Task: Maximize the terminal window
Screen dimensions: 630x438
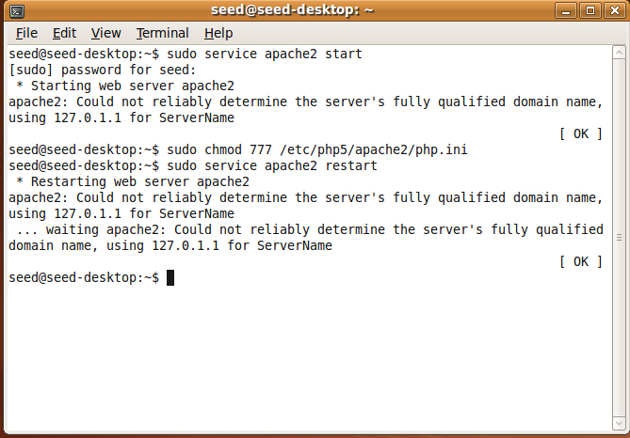Action: click(x=590, y=10)
